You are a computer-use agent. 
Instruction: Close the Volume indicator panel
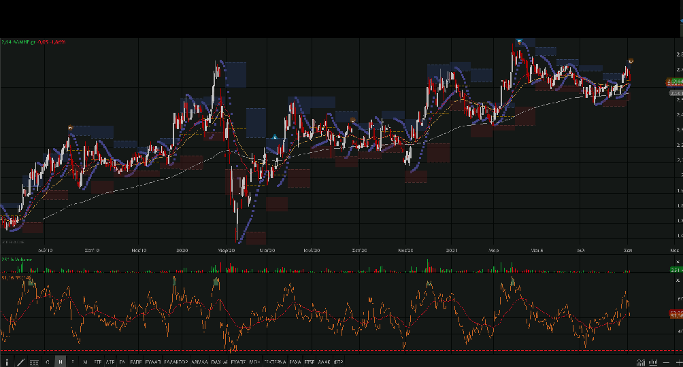click(x=678, y=262)
